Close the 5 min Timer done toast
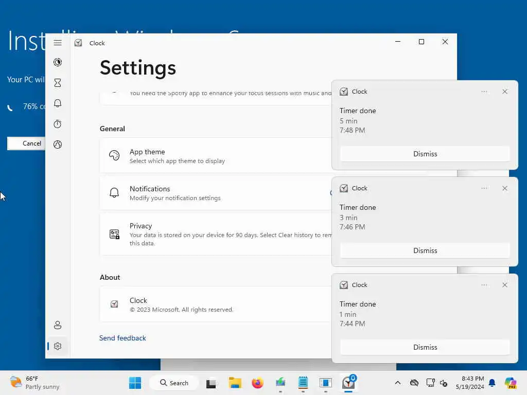527x395 pixels. 504,92
